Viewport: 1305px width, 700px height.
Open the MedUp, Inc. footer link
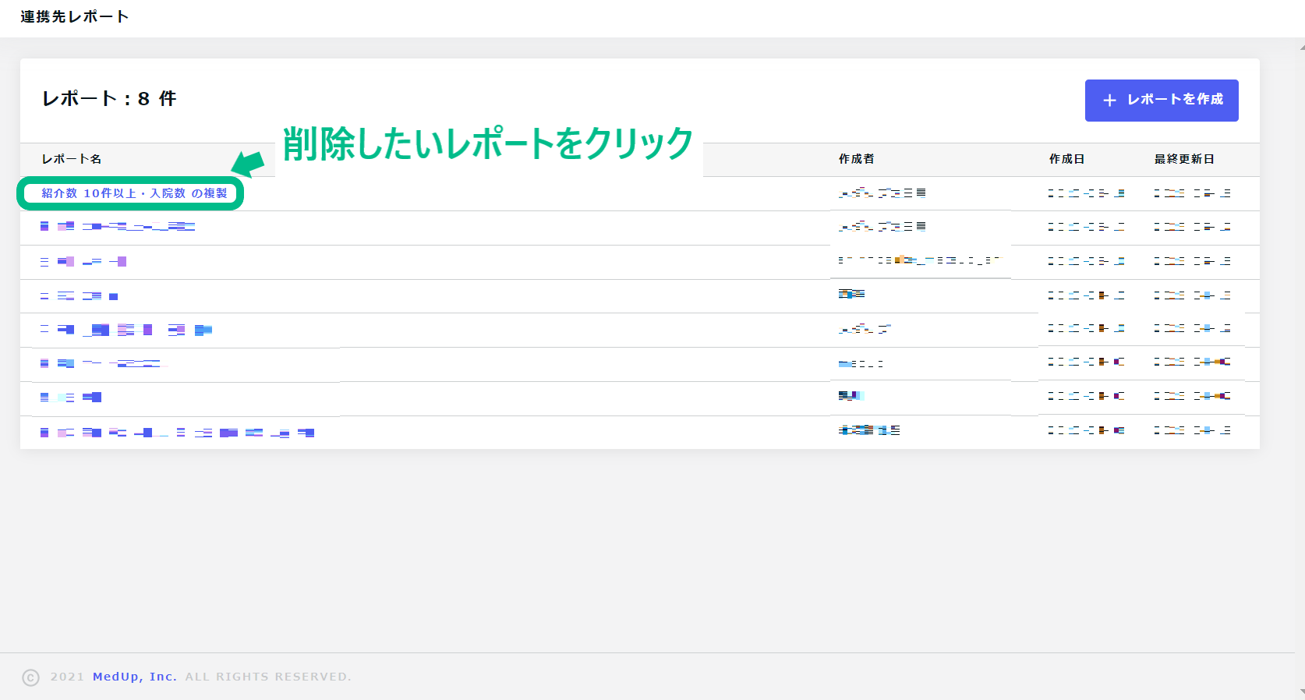click(x=135, y=677)
